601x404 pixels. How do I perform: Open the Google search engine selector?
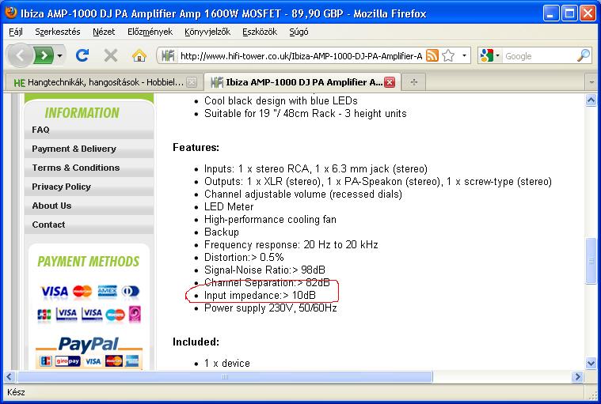(x=490, y=56)
